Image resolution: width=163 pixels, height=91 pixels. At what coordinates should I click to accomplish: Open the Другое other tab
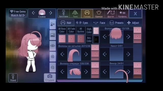tap(111, 13)
